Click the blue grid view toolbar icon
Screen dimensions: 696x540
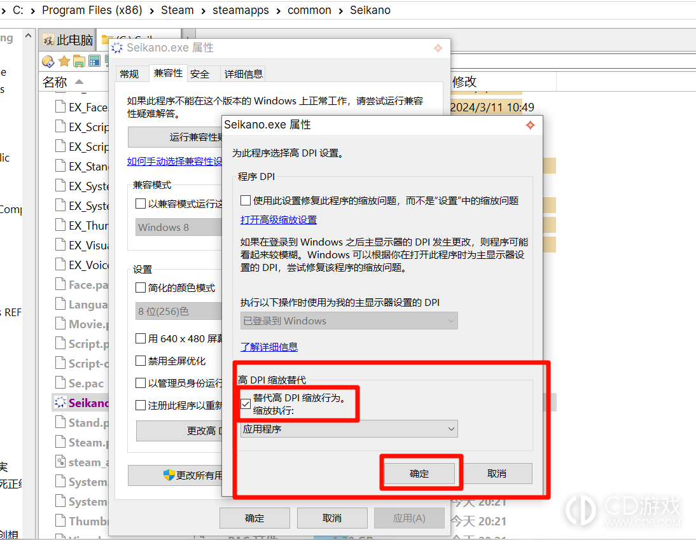tap(94, 61)
